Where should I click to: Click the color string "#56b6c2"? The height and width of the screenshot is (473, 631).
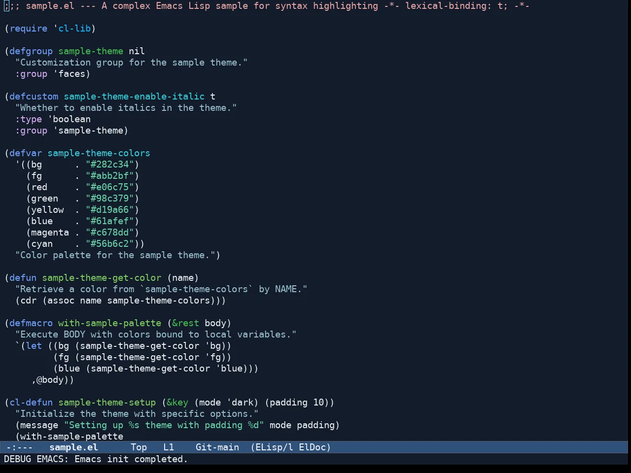tap(110, 244)
